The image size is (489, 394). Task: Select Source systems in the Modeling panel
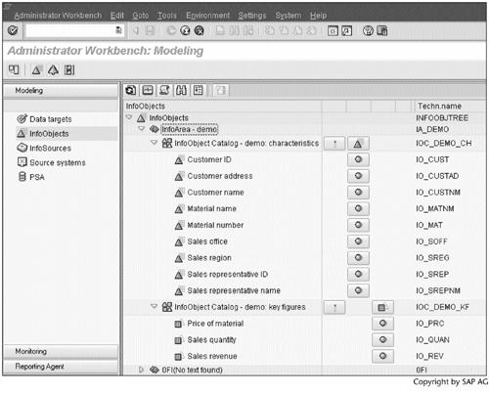click(x=58, y=162)
